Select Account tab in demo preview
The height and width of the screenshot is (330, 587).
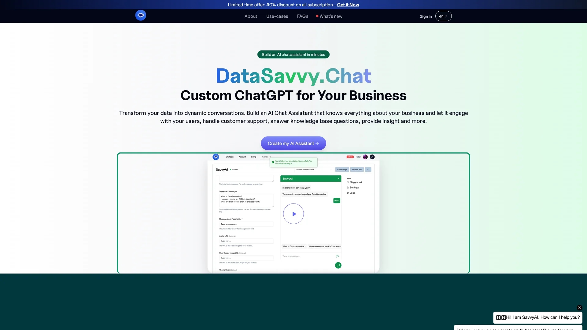point(242,157)
